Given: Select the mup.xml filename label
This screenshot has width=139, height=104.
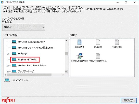Looking at the screenshot, I should coord(98,47).
